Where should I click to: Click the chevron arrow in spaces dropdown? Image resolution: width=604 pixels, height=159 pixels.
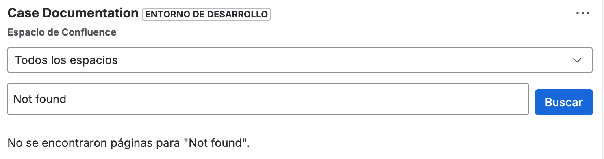pyautogui.click(x=577, y=60)
